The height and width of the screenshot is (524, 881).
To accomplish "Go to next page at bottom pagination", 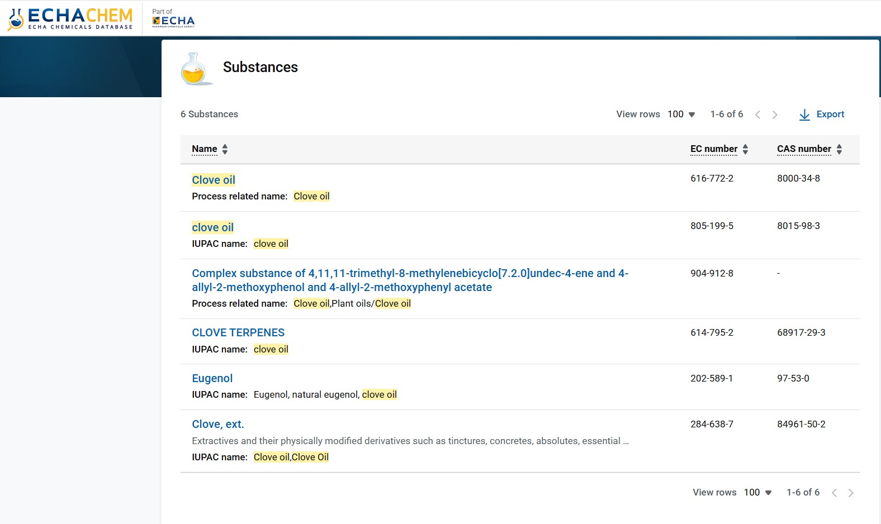I will click(x=851, y=493).
